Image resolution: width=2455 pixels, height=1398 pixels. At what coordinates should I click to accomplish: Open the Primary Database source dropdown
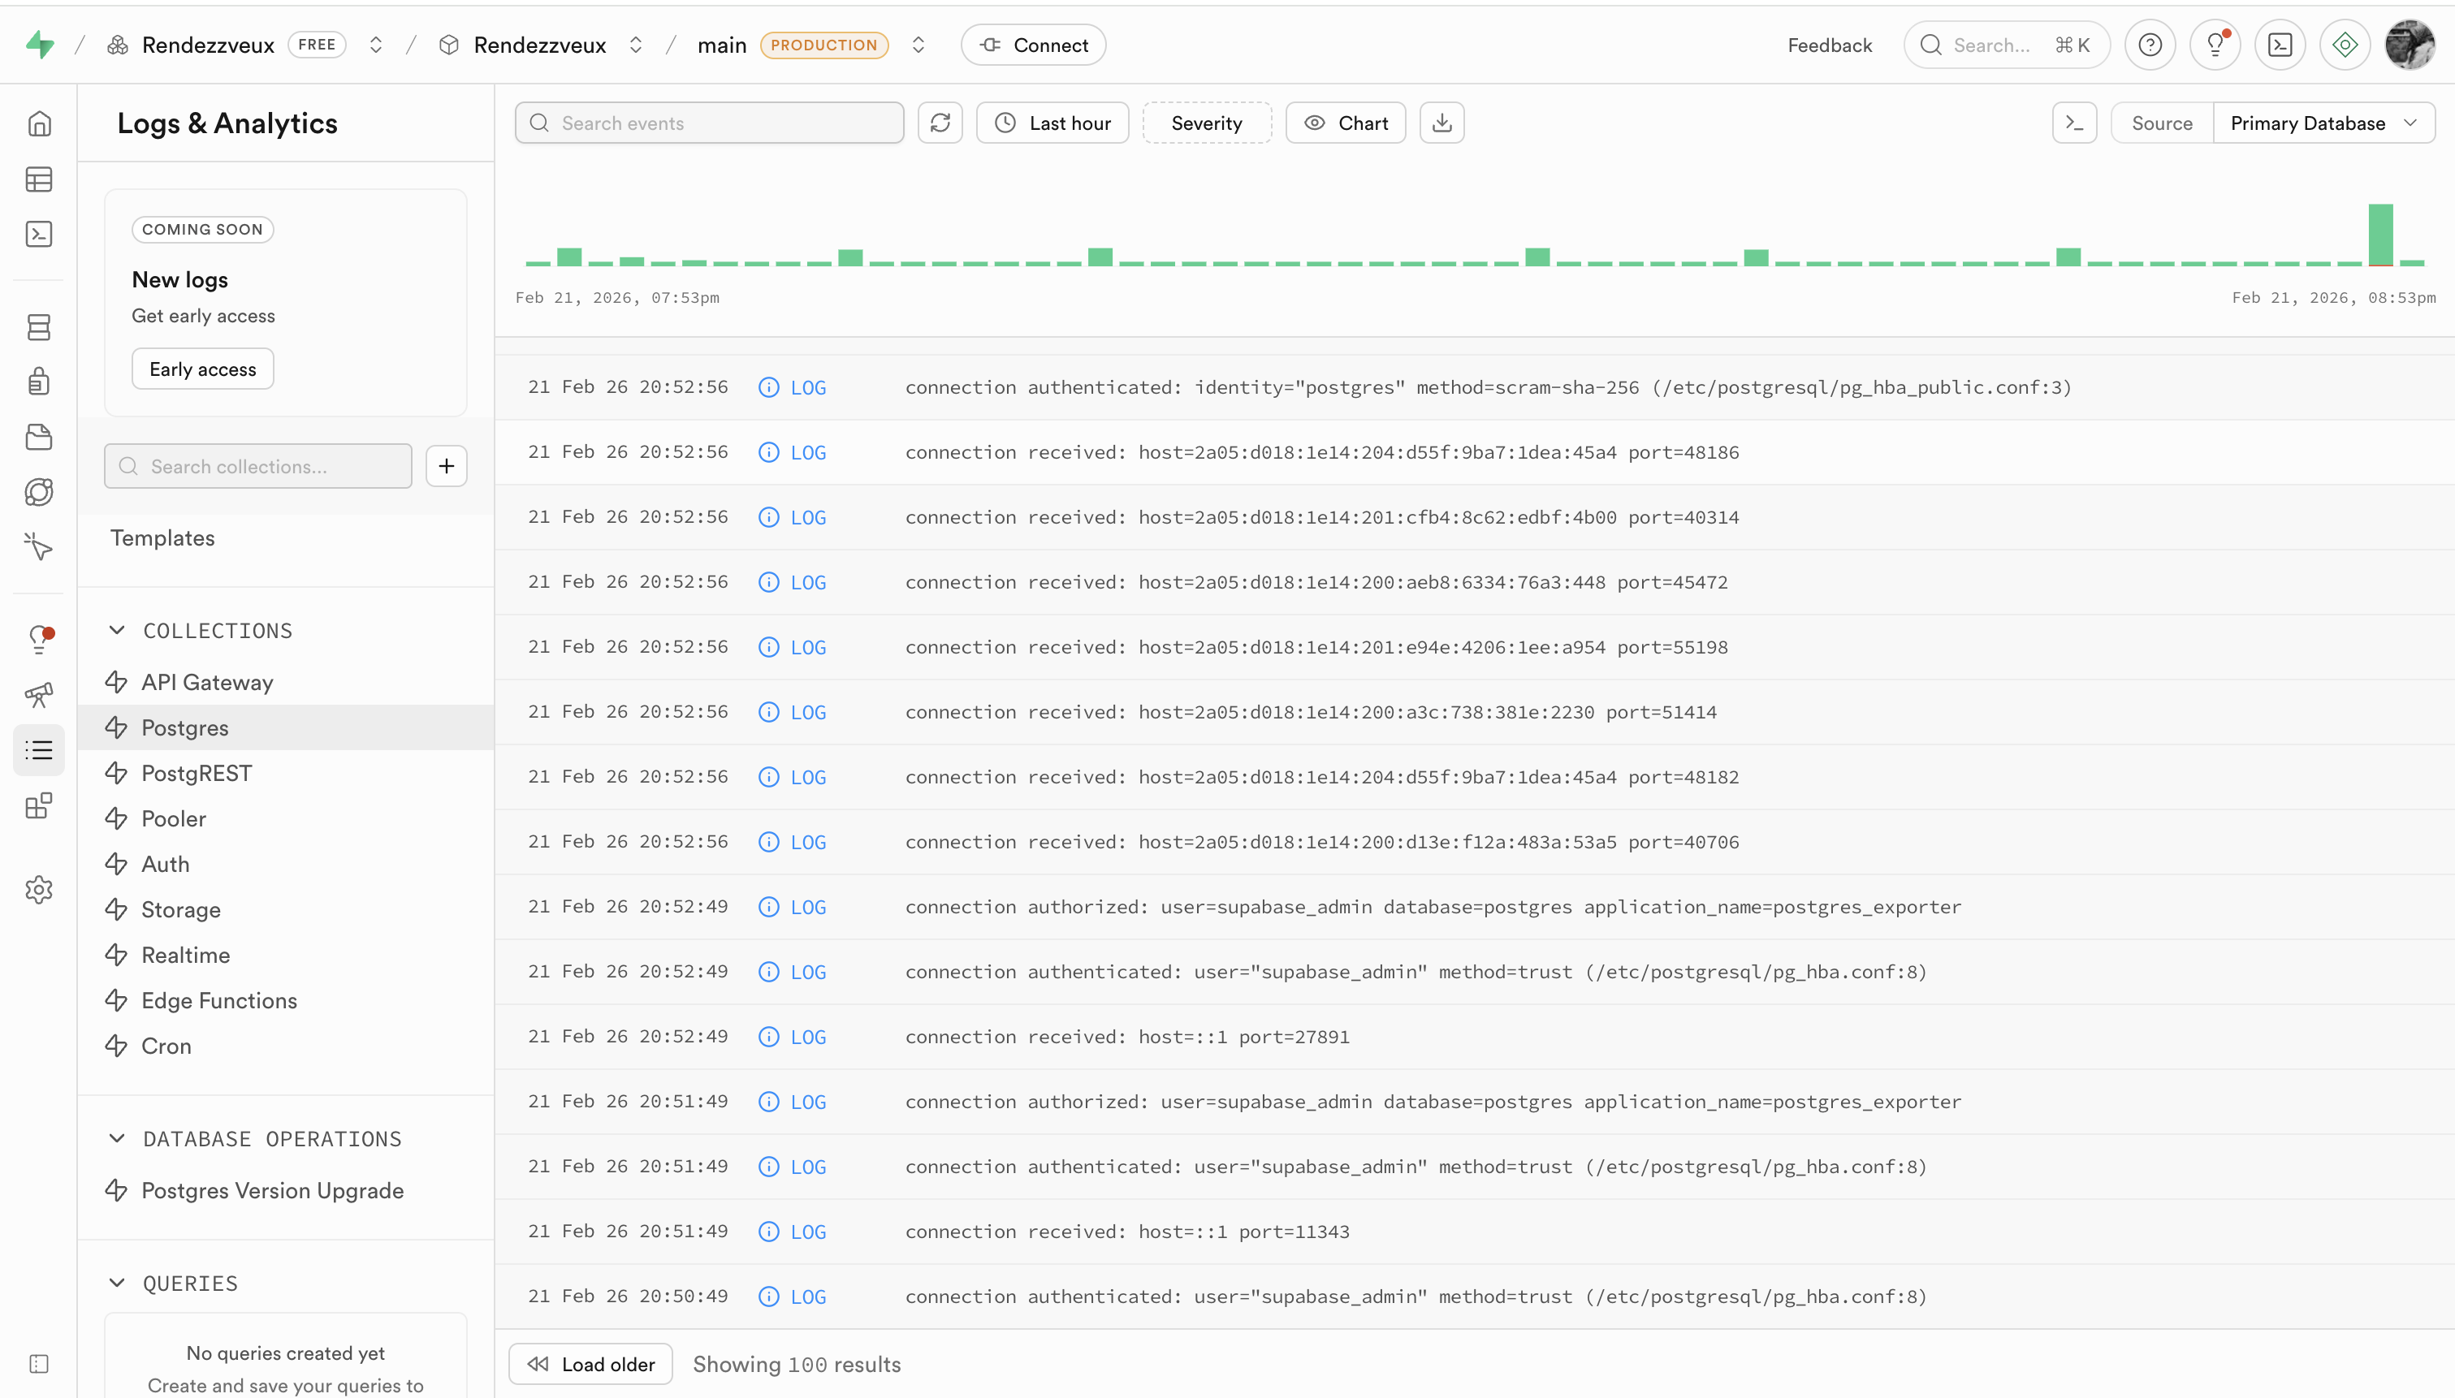point(2323,123)
